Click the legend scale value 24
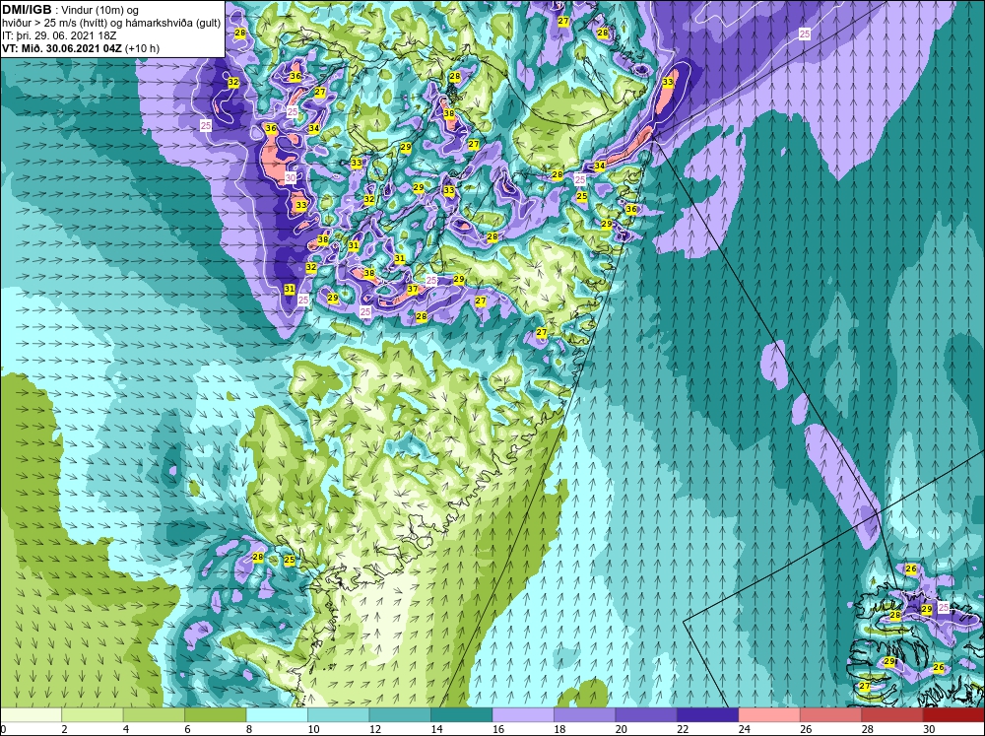Image resolution: width=985 pixels, height=736 pixels. (x=744, y=729)
